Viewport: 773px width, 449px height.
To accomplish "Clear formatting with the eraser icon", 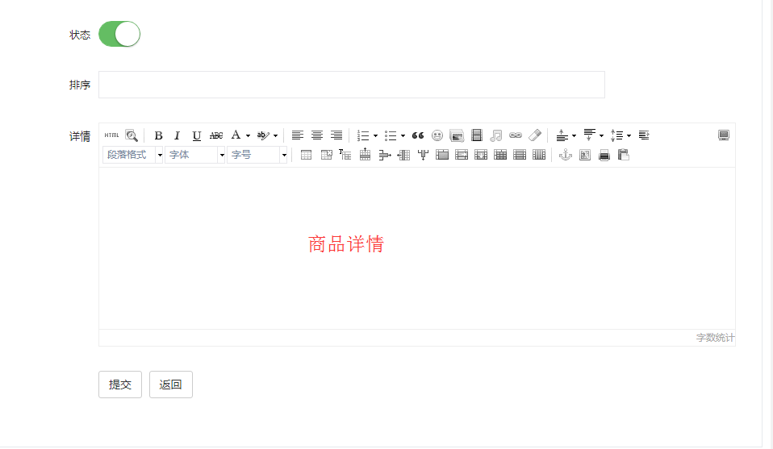I will [x=535, y=135].
